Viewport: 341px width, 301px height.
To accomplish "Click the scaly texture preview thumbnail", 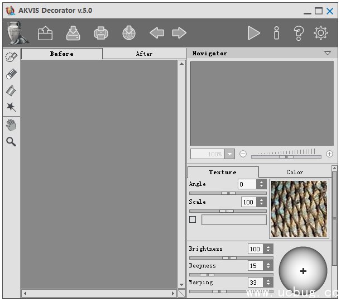I will pyautogui.click(x=299, y=208).
